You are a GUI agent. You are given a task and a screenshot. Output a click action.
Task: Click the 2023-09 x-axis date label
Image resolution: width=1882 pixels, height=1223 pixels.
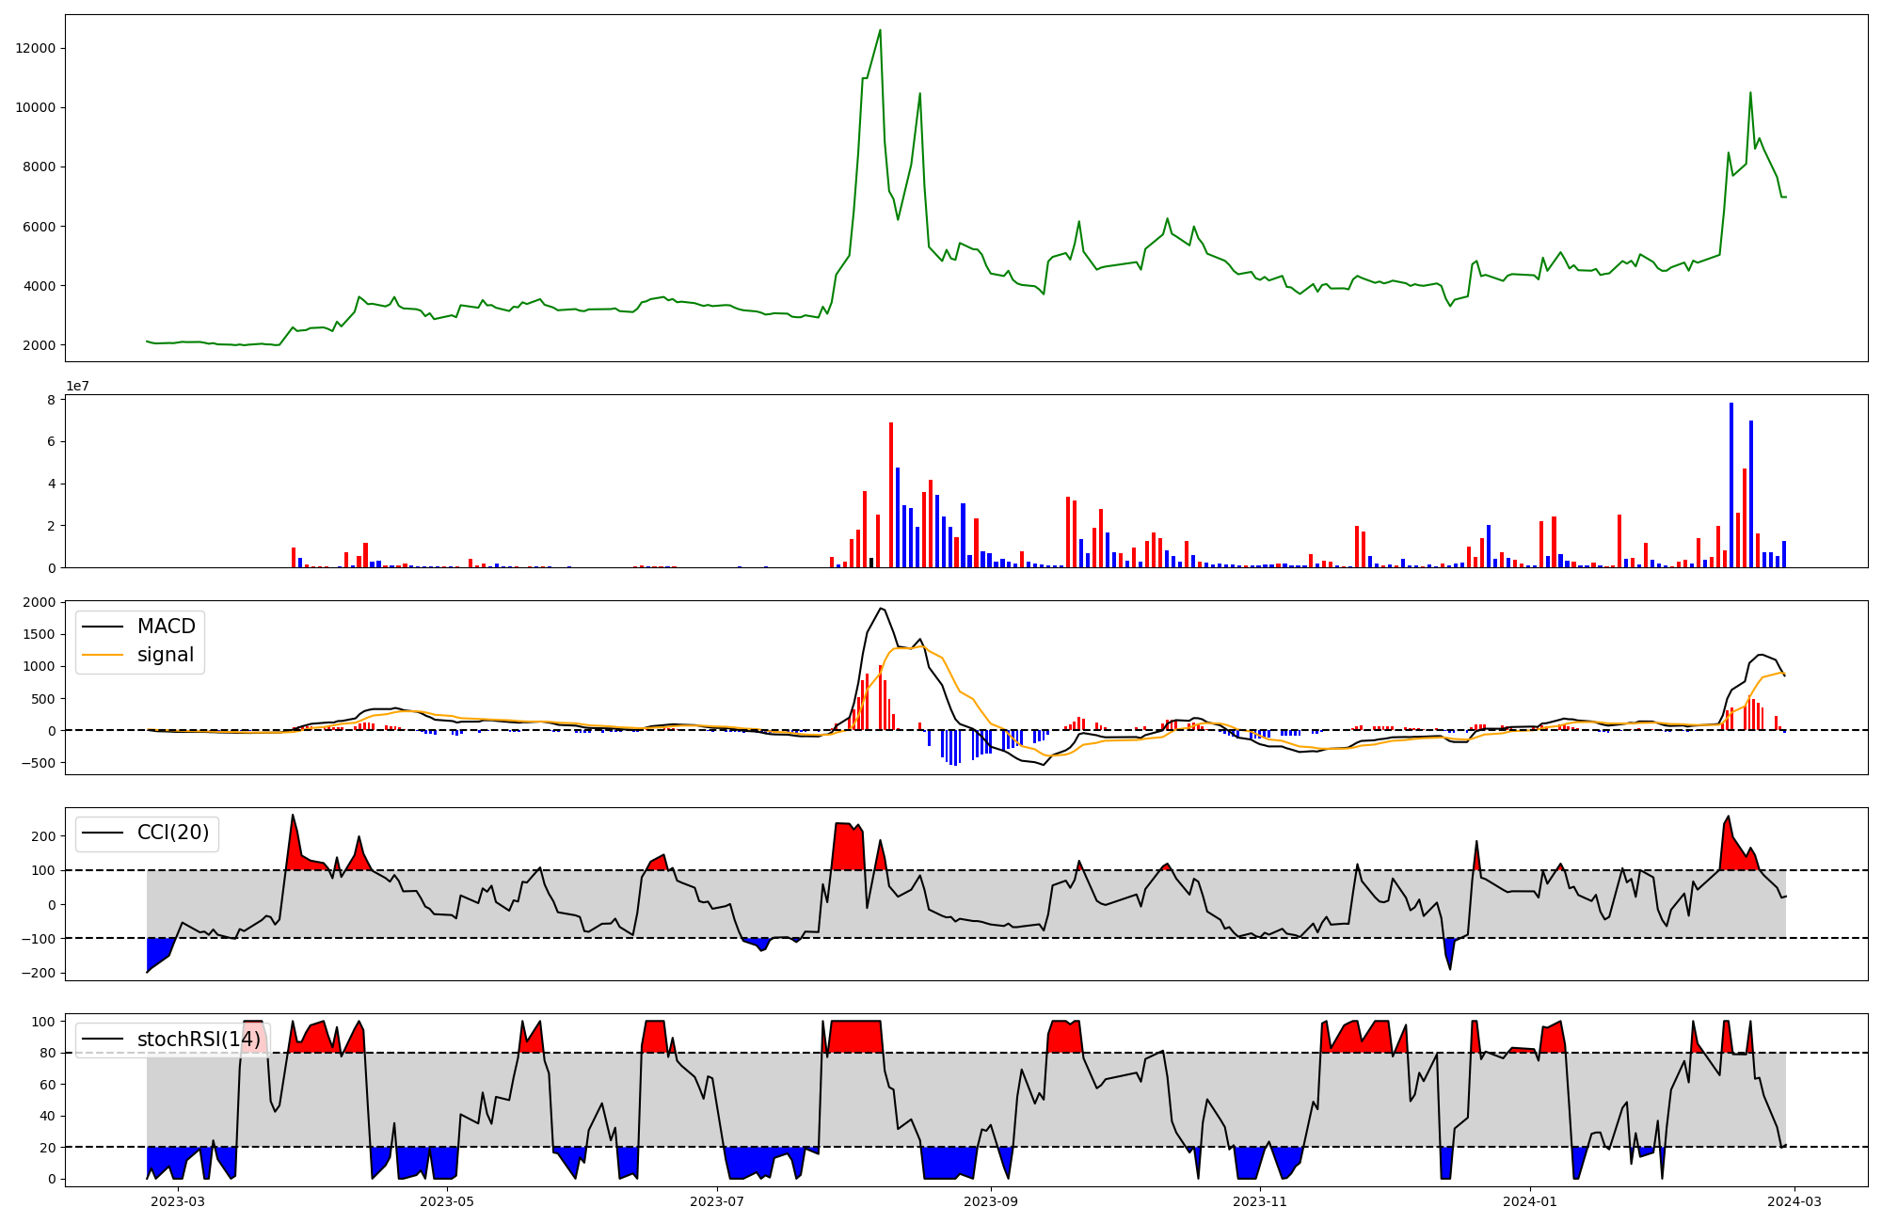tap(991, 1201)
